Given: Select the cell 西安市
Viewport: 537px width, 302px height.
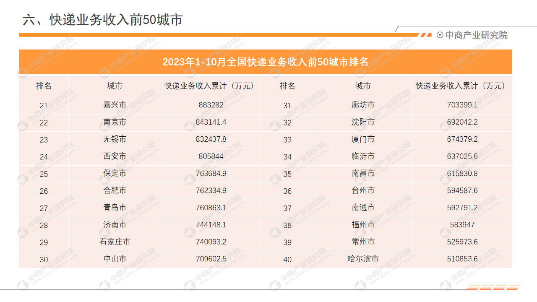Looking at the screenshot, I should [x=115, y=156].
